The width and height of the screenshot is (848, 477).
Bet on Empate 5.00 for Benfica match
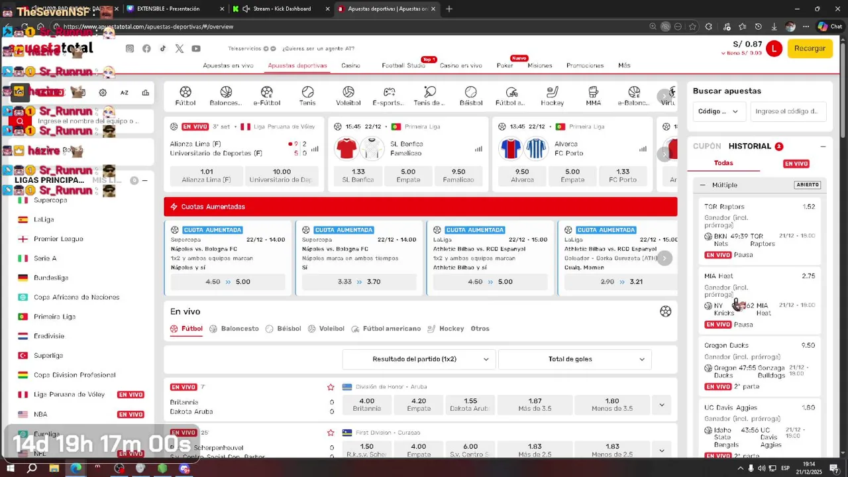[408, 176]
